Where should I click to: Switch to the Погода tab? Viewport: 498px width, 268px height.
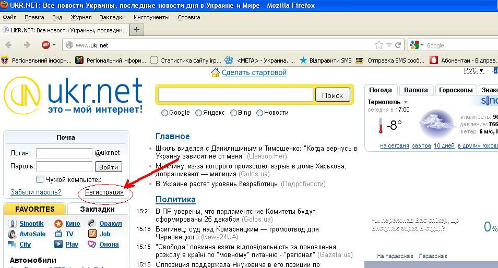pyautogui.click(x=381, y=90)
